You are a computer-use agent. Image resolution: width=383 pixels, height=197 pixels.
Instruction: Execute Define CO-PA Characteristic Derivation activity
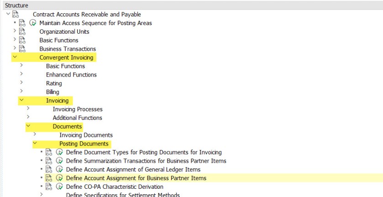[59, 187]
